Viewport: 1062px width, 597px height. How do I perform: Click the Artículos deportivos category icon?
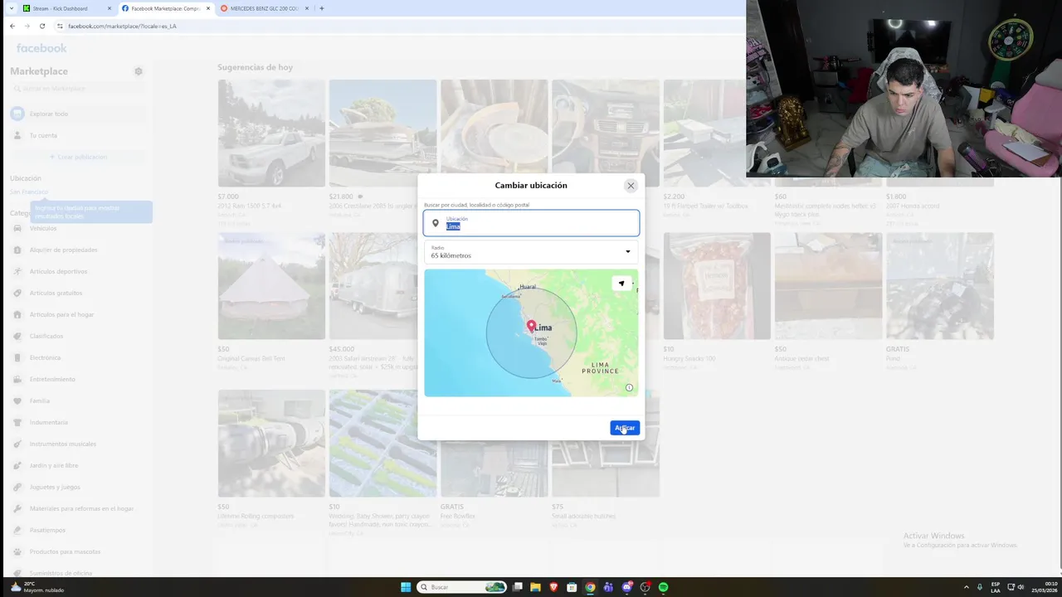tap(17, 271)
